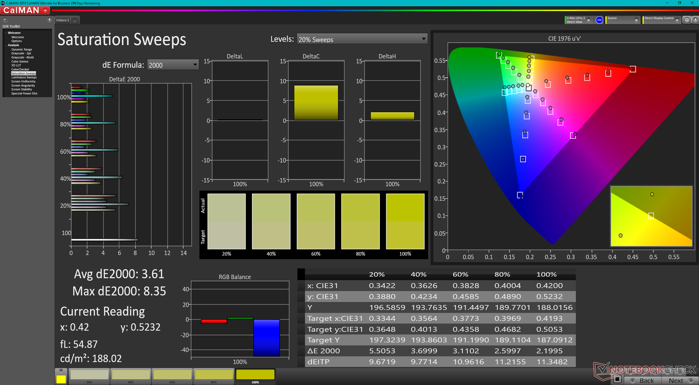Open the dE Formula 2000 dropdown

[173, 65]
